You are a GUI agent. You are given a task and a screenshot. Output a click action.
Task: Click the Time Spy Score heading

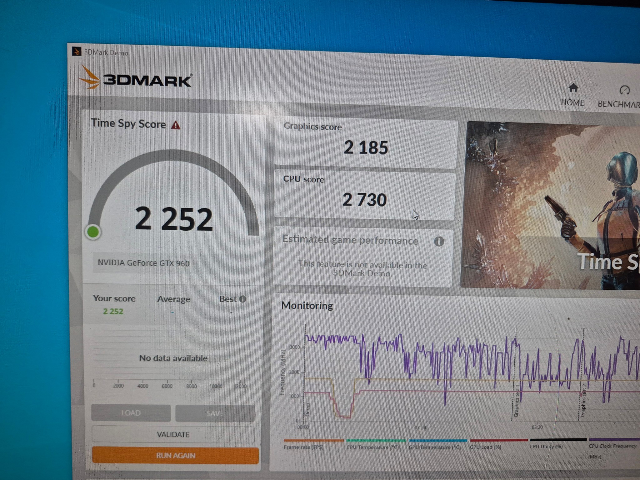(x=128, y=123)
